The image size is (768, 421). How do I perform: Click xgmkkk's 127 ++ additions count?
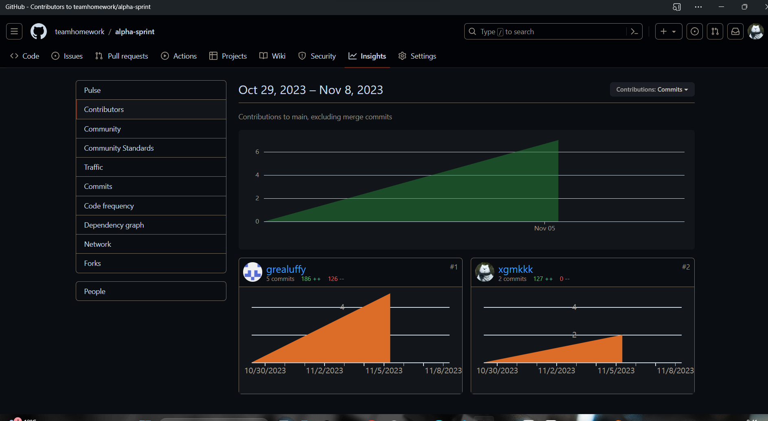click(543, 279)
